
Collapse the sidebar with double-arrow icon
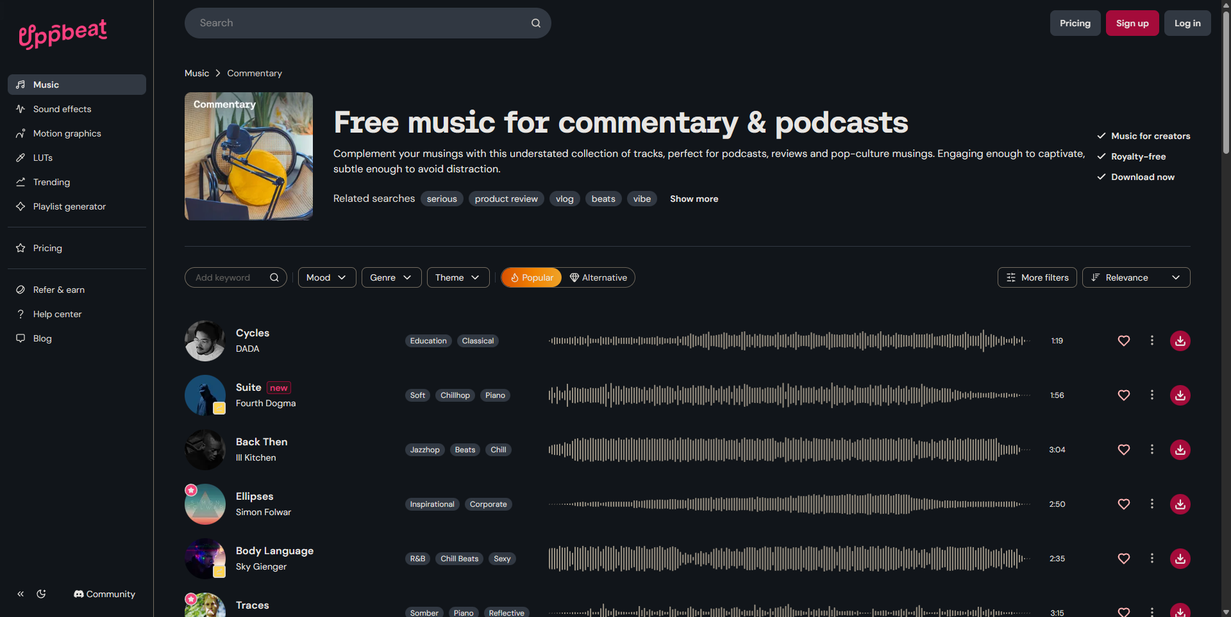pos(21,594)
